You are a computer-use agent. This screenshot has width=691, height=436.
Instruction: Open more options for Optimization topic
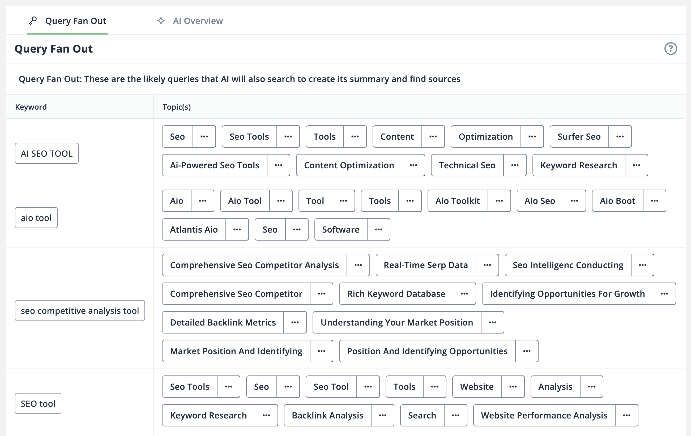532,136
